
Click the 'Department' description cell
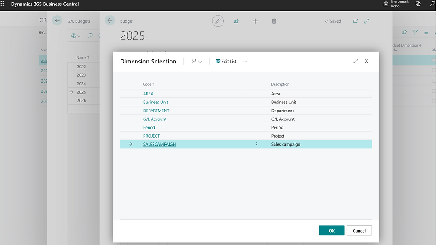[283, 111]
